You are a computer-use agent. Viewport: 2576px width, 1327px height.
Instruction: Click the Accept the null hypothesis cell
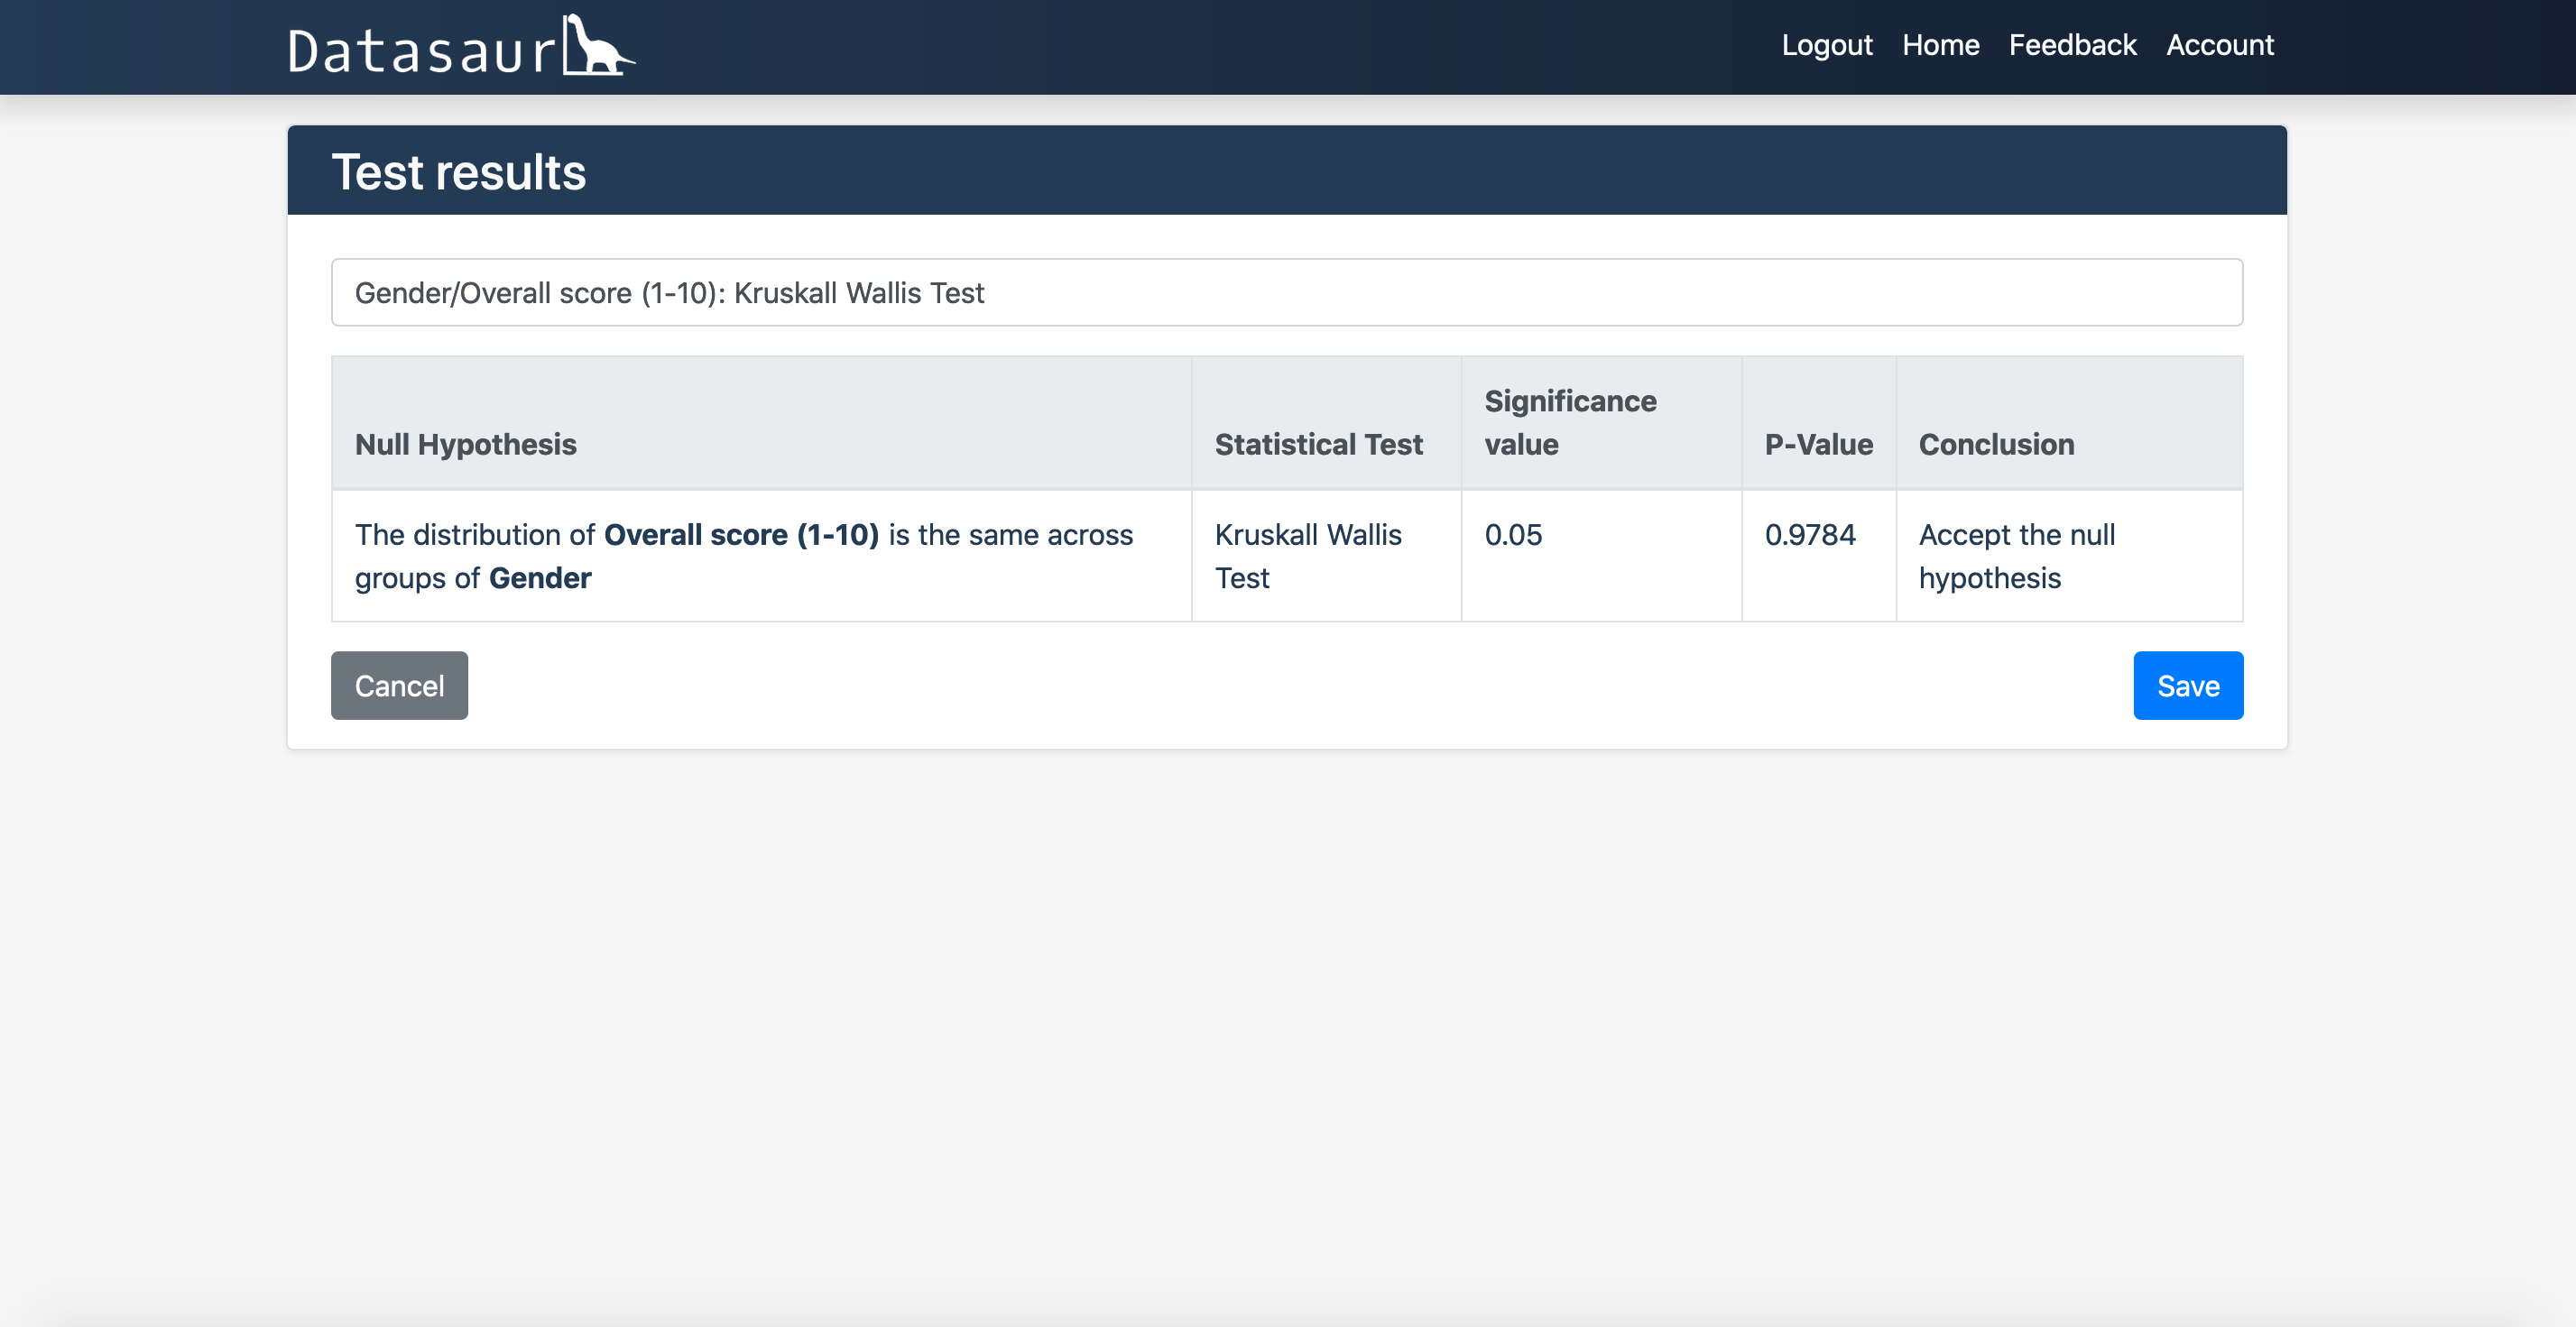[x=2016, y=556]
